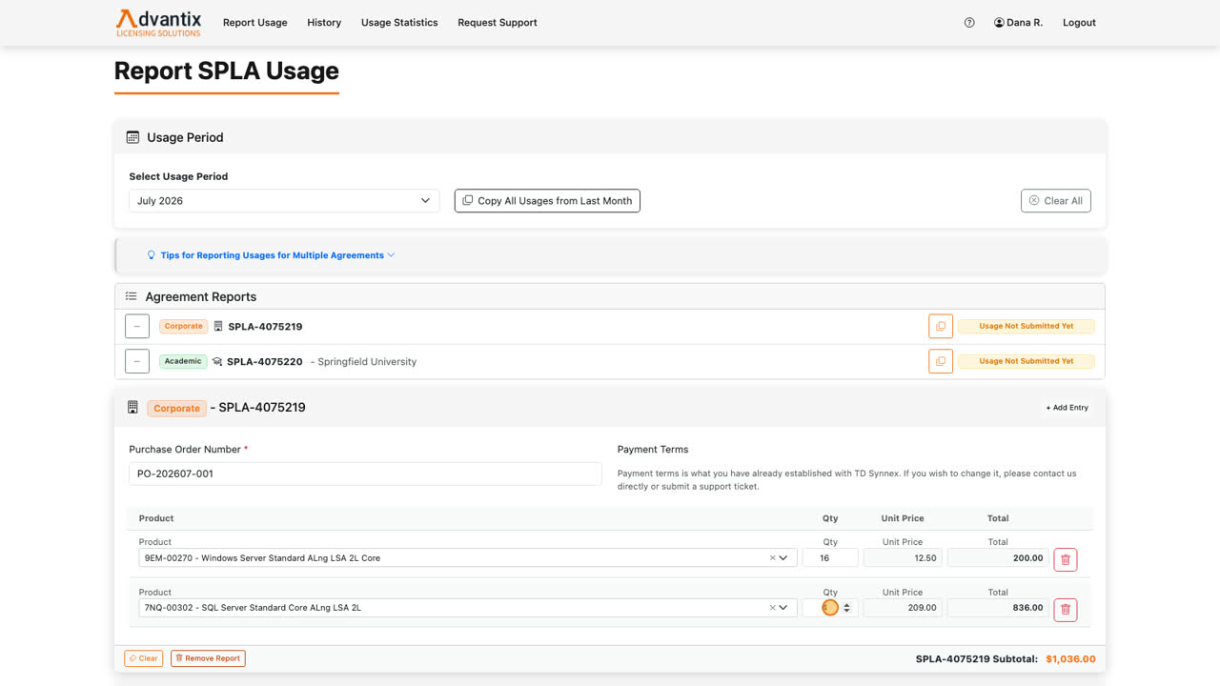Click building icon beside SPLA-4075219 row
1220x686 pixels.
tap(218, 327)
